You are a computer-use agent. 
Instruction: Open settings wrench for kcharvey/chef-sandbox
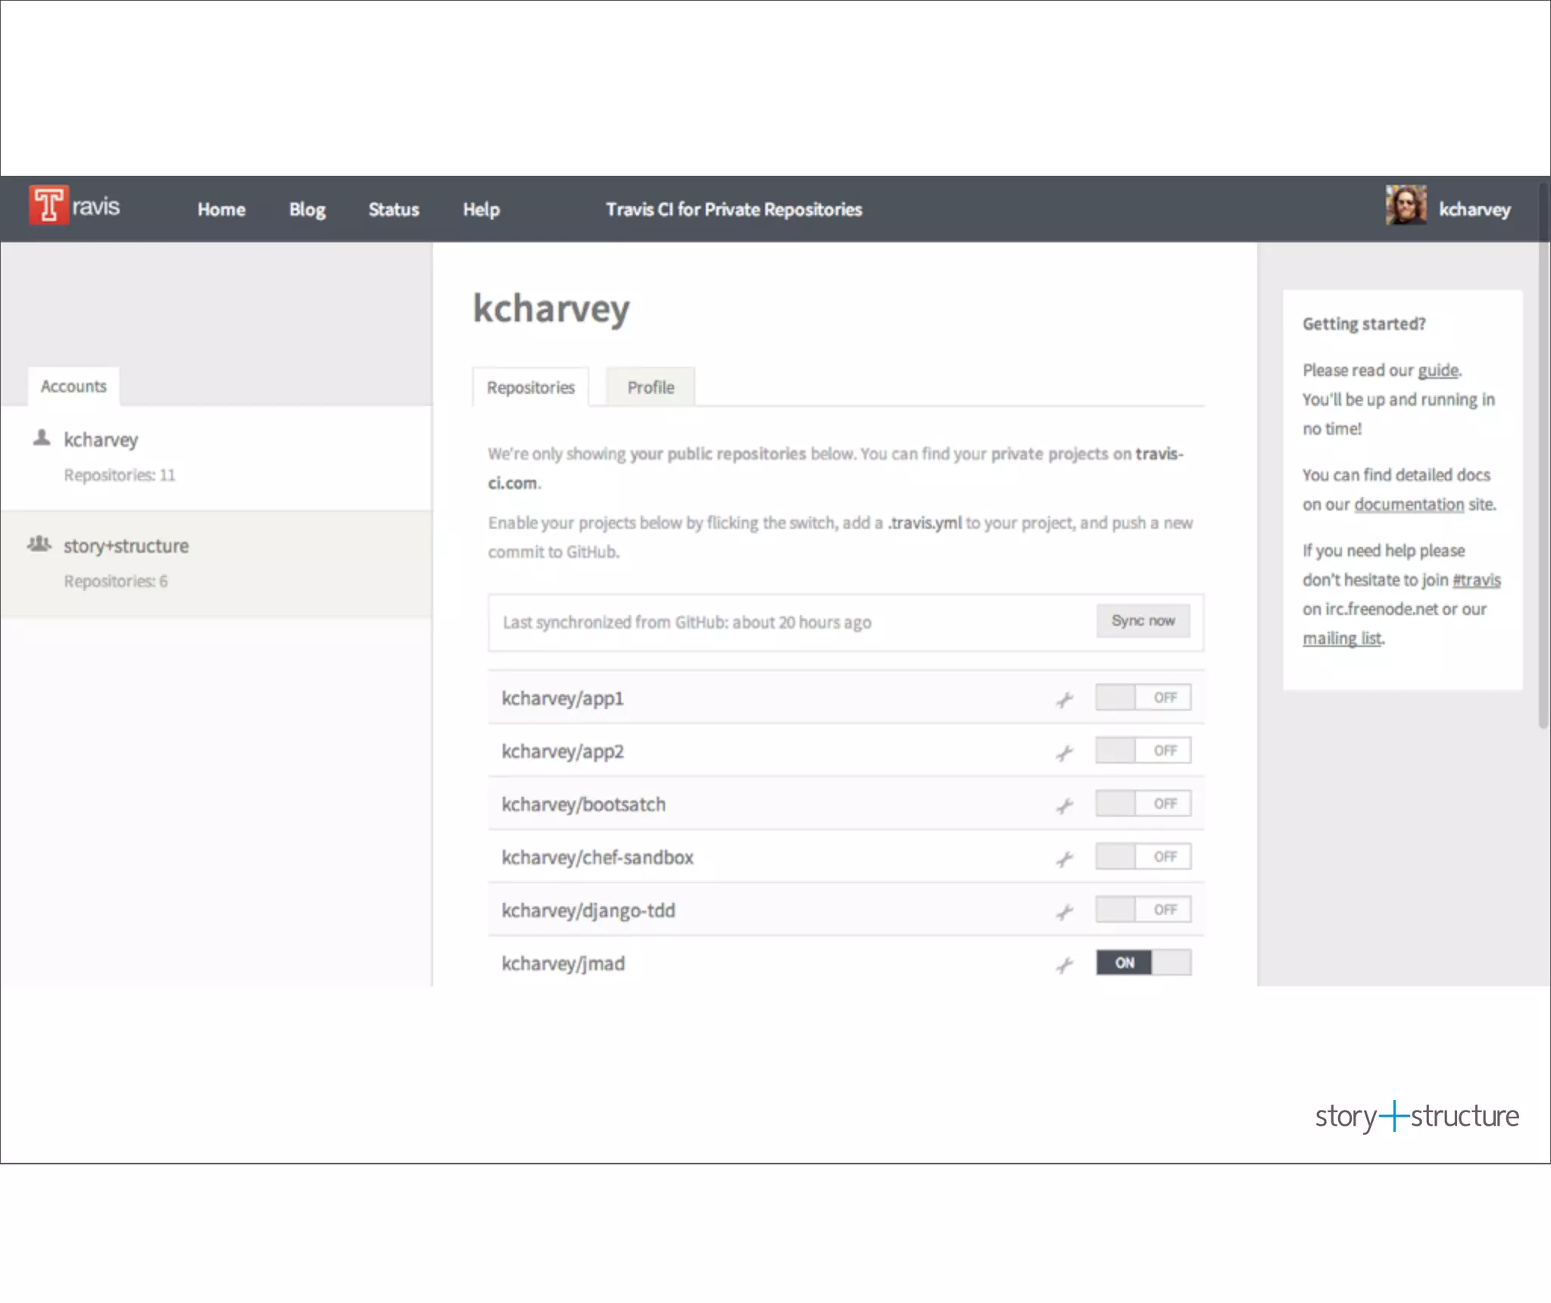(x=1065, y=858)
